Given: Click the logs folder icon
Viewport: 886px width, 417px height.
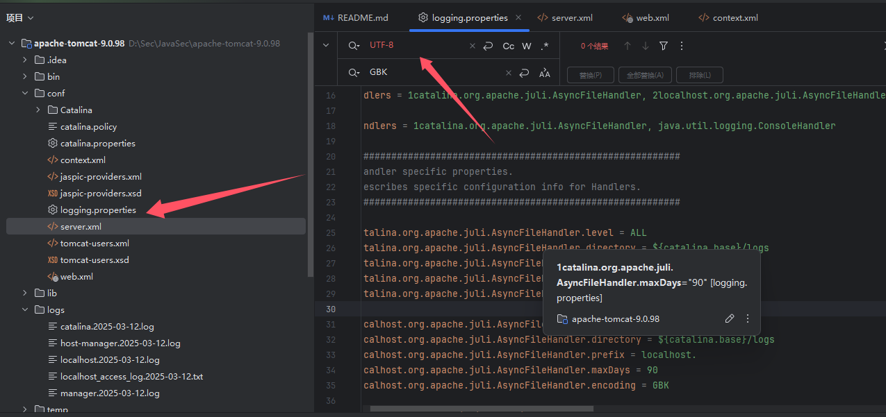Looking at the screenshot, I should (38, 309).
